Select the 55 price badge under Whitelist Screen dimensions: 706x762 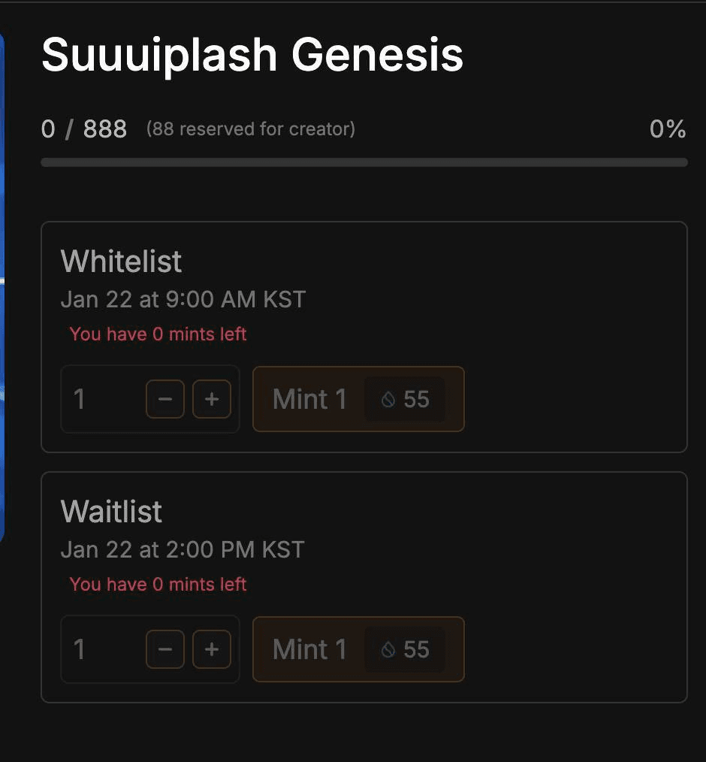coord(406,399)
